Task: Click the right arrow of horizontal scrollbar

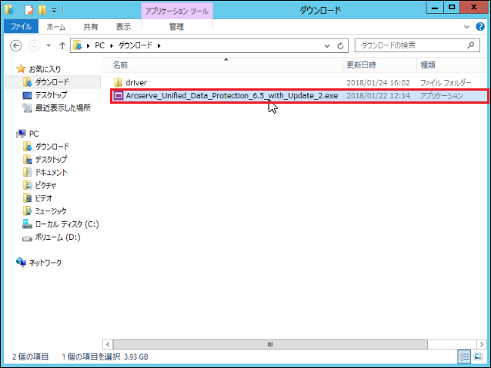Action: point(481,344)
